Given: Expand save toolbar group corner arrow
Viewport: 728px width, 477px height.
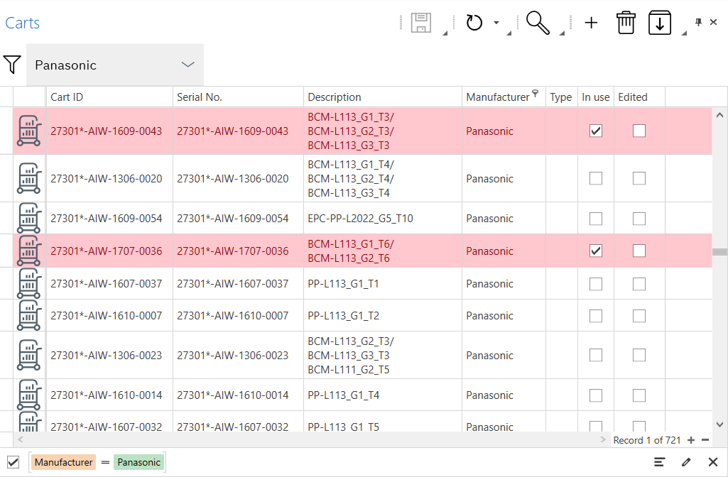Looking at the screenshot, I should (445, 33).
